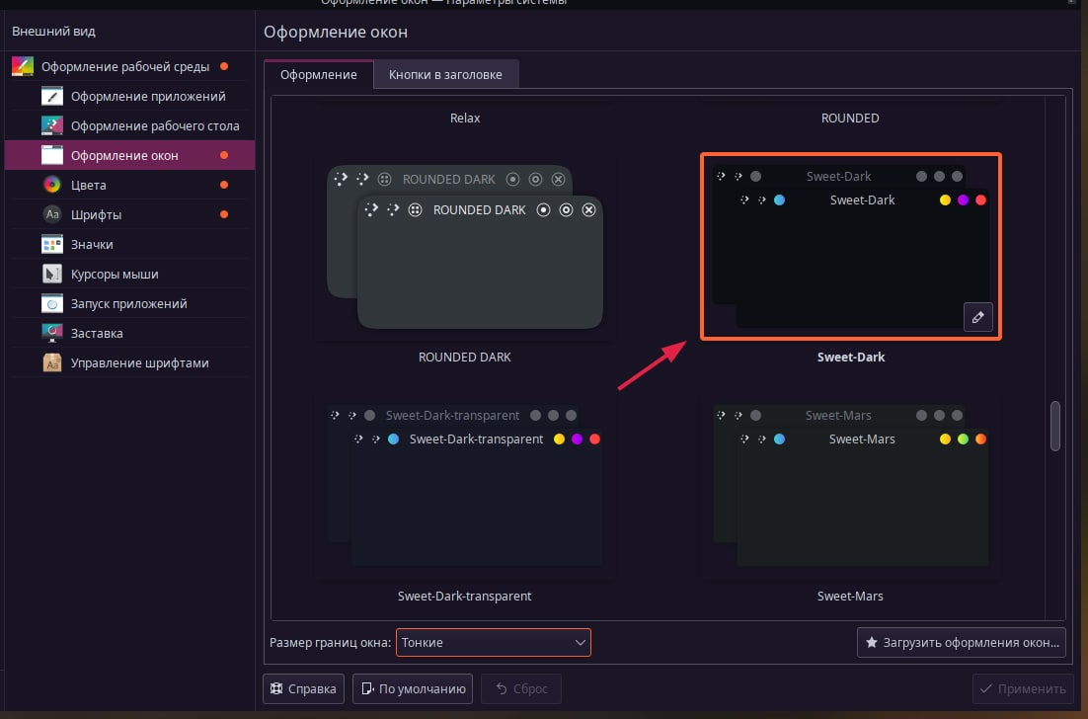Click the Применить button
Screen dimensions: 1088x719
(x=1023, y=688)
